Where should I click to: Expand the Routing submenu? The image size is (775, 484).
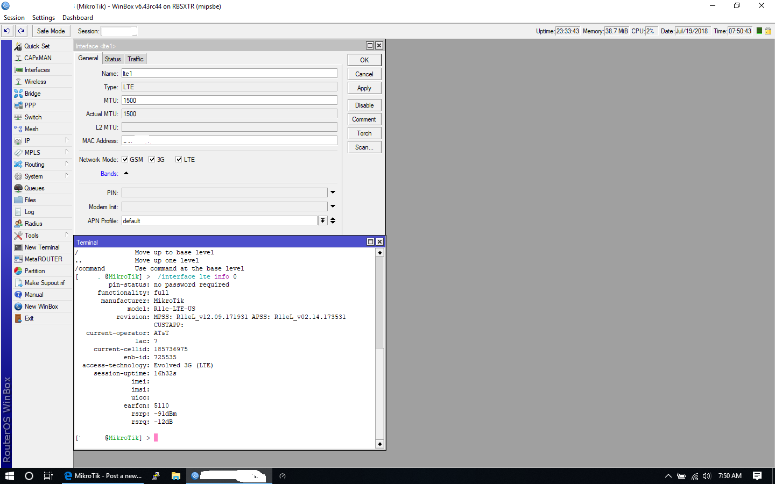(67, 164)
